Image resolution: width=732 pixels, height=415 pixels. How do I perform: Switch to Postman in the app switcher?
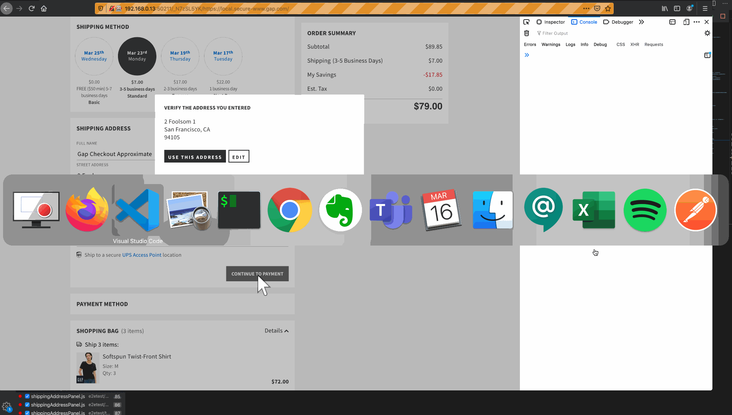click(x=695, y=210)
